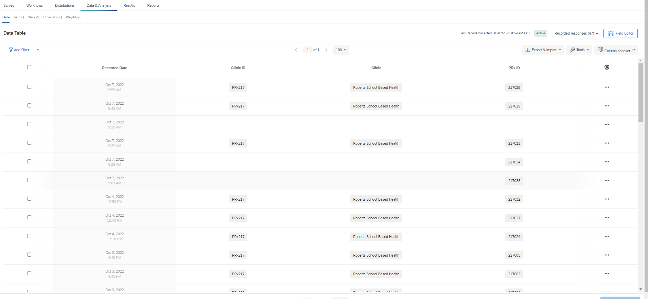Click Clinic ID PRx217 in 217032 row

tap(238, 199)
